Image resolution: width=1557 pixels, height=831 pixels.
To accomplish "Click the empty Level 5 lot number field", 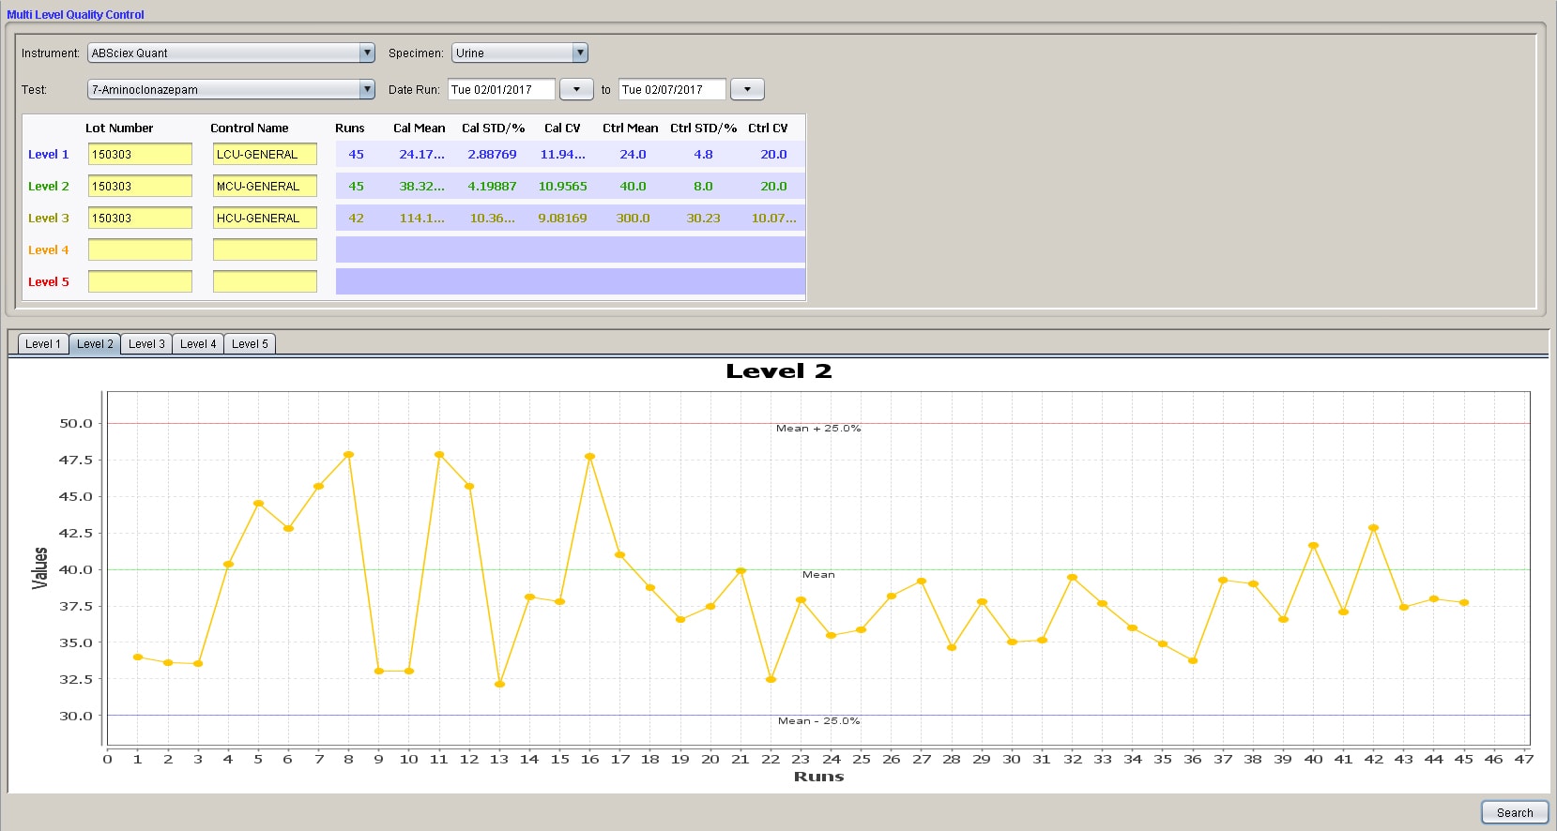I will 140,282.
